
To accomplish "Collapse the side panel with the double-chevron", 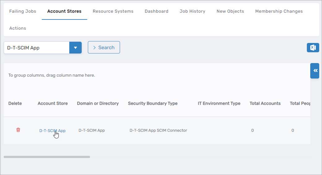I will click(315, 71).
